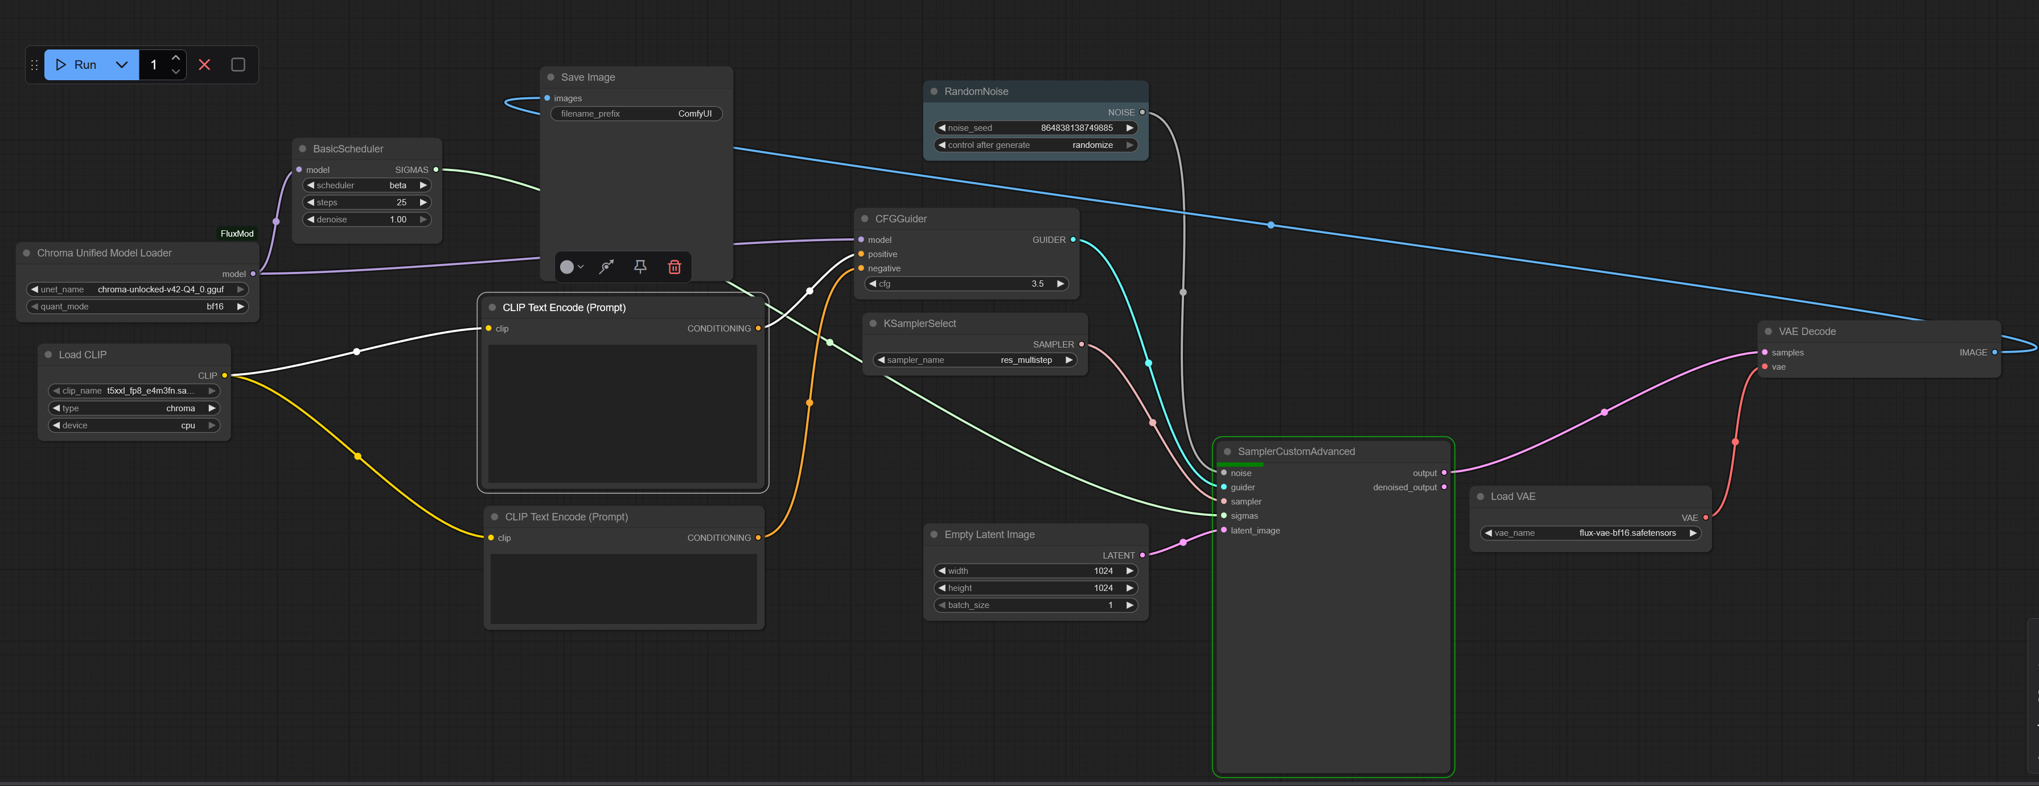The width and height of the screenshot is (2039, 786).
Task: Open quant_mode bf16 selector
Action: click(138, 307)
